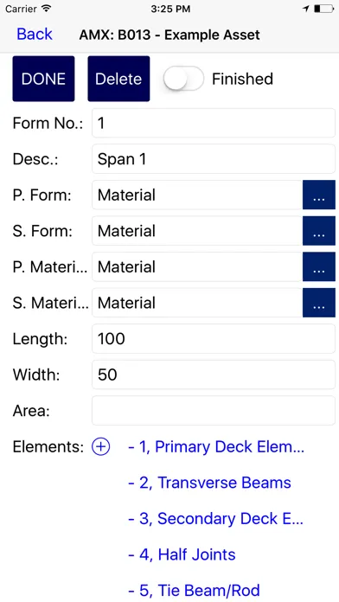Open P. Material picker ellipsis button

318,266
